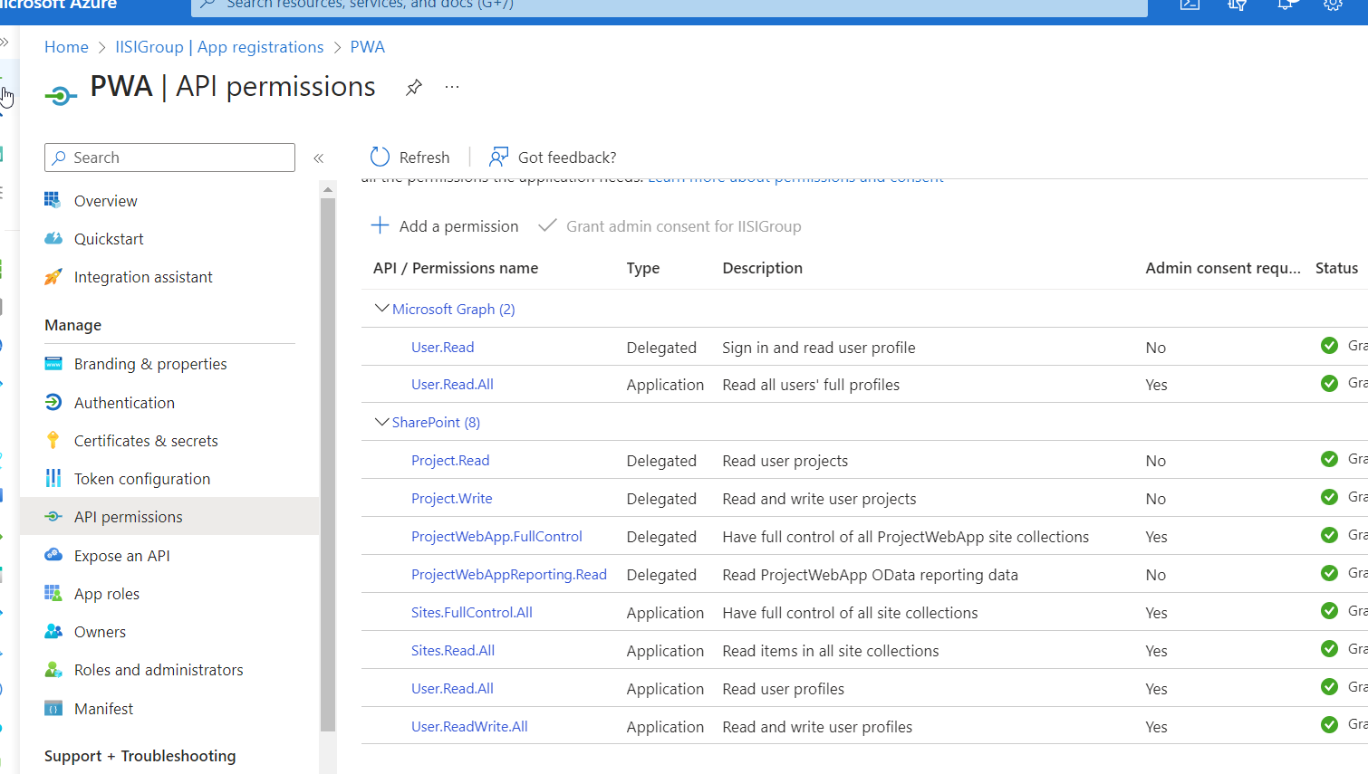This screenshot has height=774, width=1368.
Task: Navigate to Home breadcrumb
Action: point(66,47)
